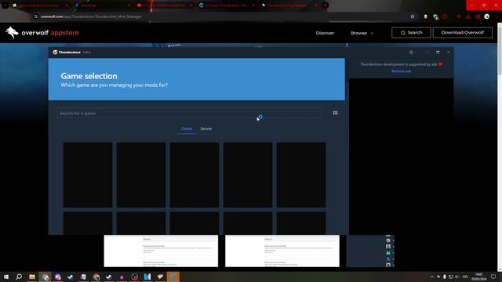The height and width of the screenshot is (282, 502).
Task: Open Windows taskbar search
Action: click(19, 277)
